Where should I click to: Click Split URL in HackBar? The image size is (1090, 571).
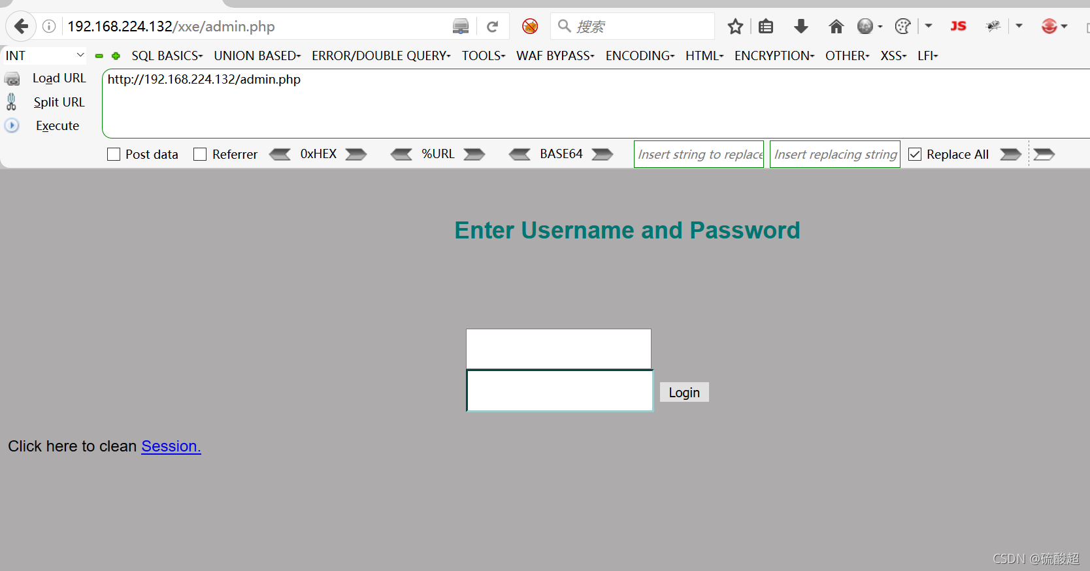(x=59, y=102)
